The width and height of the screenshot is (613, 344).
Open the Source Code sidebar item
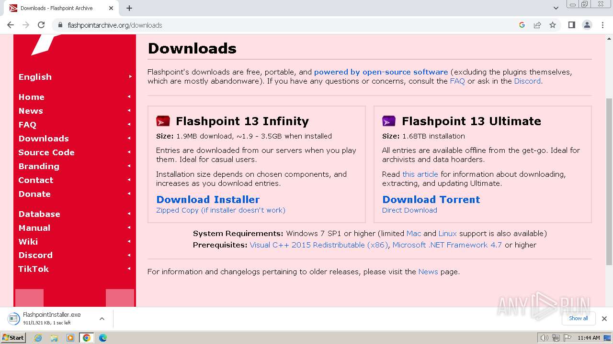[74, 152]
